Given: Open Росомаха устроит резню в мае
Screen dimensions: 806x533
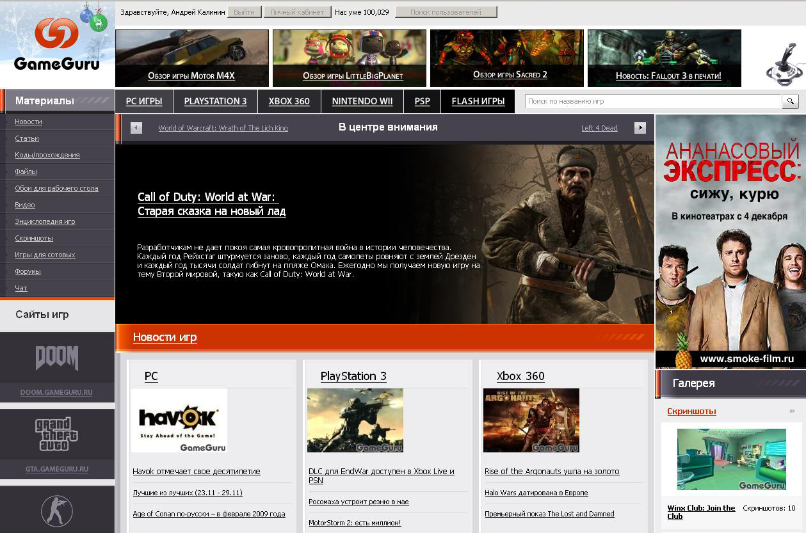Looking at the screenshot, I should [x=359, y=502].
